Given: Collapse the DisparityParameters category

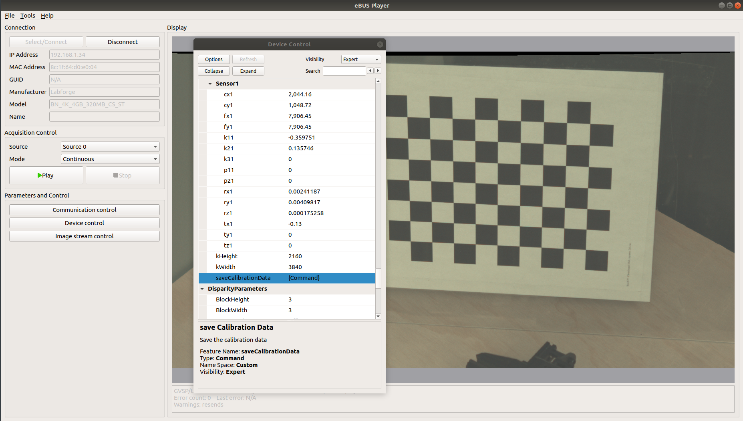Looking at the screenshot, I should click(x=202, y=289).
